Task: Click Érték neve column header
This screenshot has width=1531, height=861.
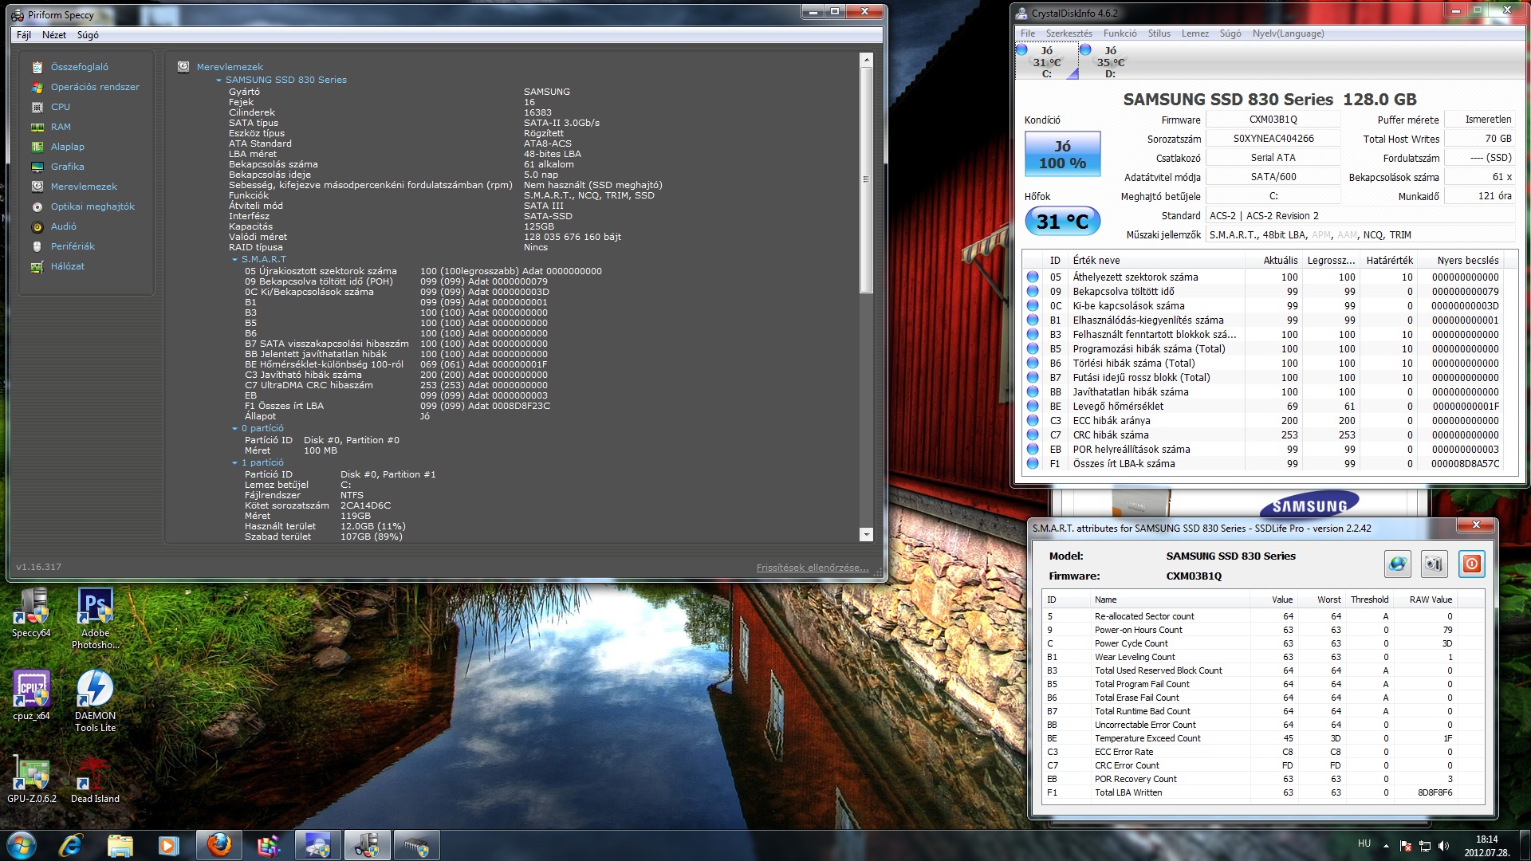Action: click(x=1156, y=261)
